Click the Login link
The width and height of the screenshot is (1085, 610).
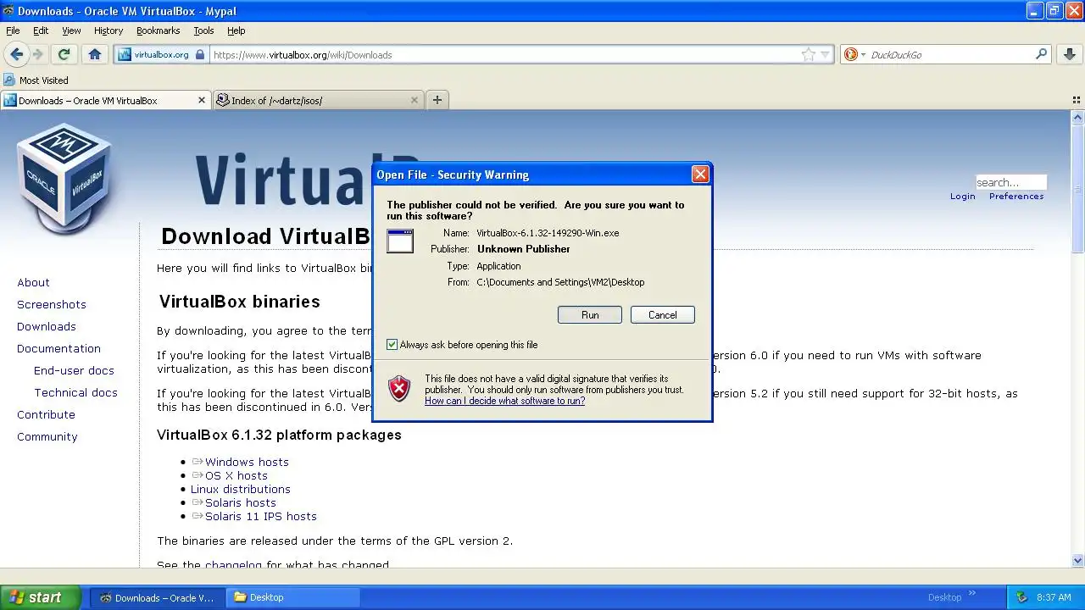click(x=963, y=196)
